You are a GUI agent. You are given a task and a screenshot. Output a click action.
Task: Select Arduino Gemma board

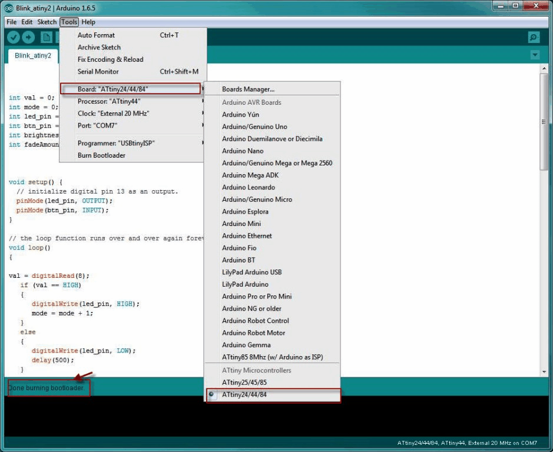point(272,345)
